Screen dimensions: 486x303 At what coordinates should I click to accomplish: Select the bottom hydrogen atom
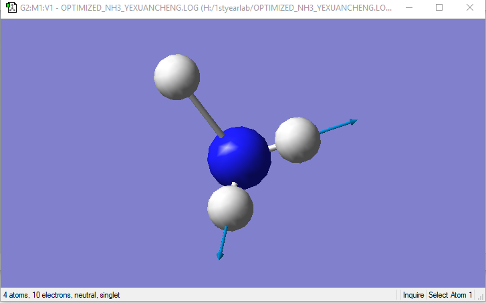tap(230, 208)
